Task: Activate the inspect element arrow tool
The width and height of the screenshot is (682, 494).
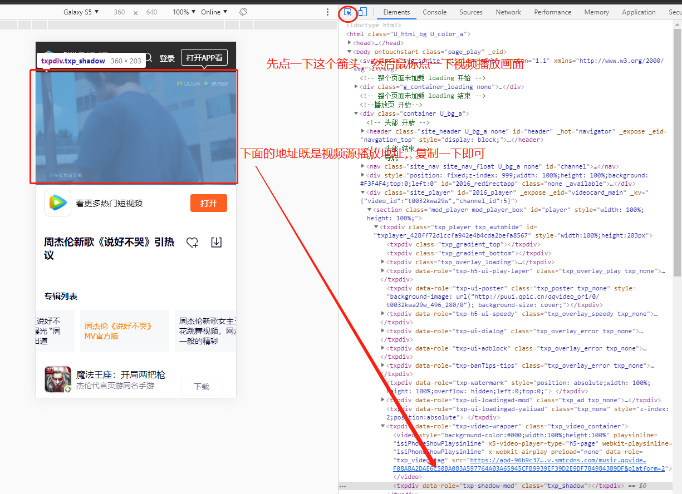Action: [348, 12]
